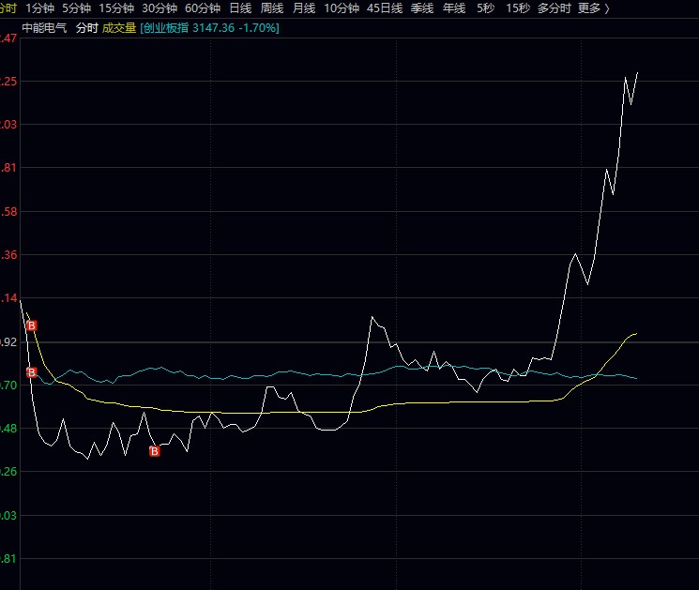Switch to 日线 daily chart

click(x=240, y=8)
